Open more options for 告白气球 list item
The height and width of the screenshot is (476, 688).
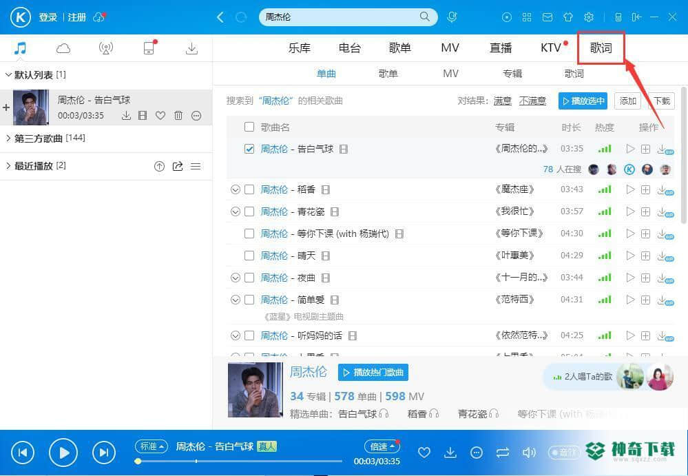click(196, 115)
